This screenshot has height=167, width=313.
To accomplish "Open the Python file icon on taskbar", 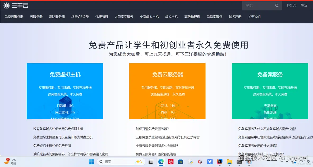I will point(190,162).
